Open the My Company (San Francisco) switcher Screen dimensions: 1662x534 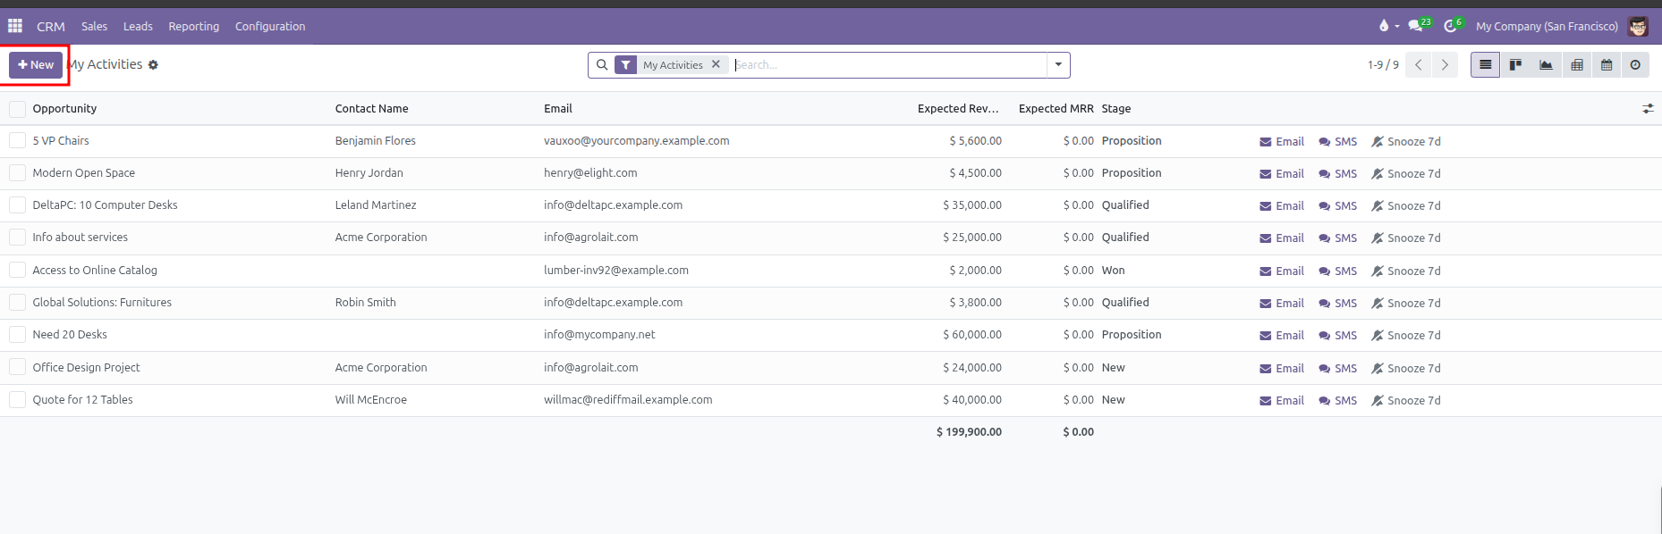point(1547,27)
